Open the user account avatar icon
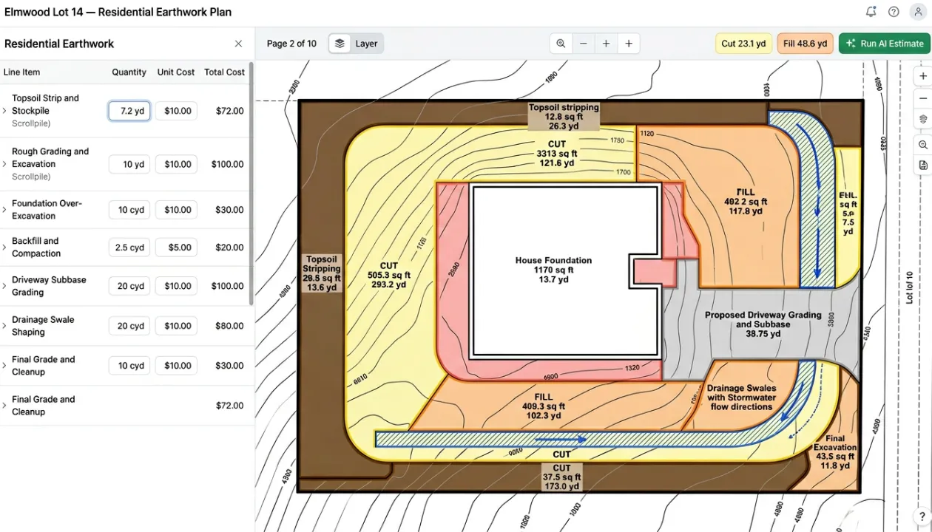The height and width of the screenshot is (532, 932). click(x=918, y=11)
